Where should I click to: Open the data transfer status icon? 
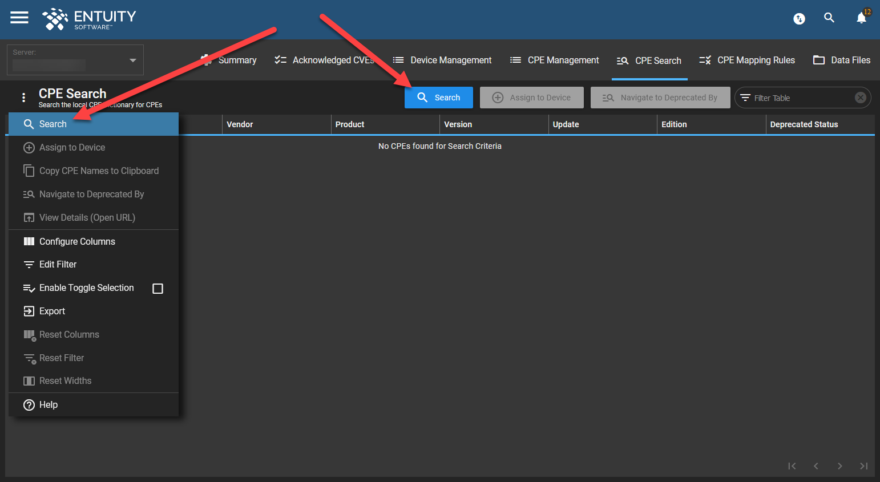pyautogui.click(x=799, y=19)
